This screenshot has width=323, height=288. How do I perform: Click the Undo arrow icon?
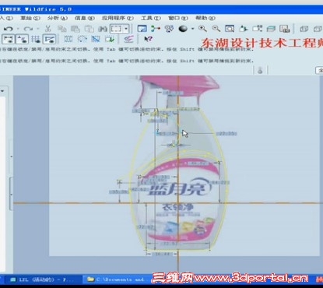click(9, 29)
